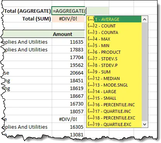The width and height of the screenshot is (161, 143).
Task: Select cell with value 18667
Action: [x=68, y=96]
